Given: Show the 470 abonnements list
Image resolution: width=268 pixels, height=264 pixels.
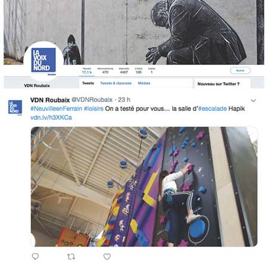Looking at the screenshot, I should pyautogui.click(x=105, y=71).
